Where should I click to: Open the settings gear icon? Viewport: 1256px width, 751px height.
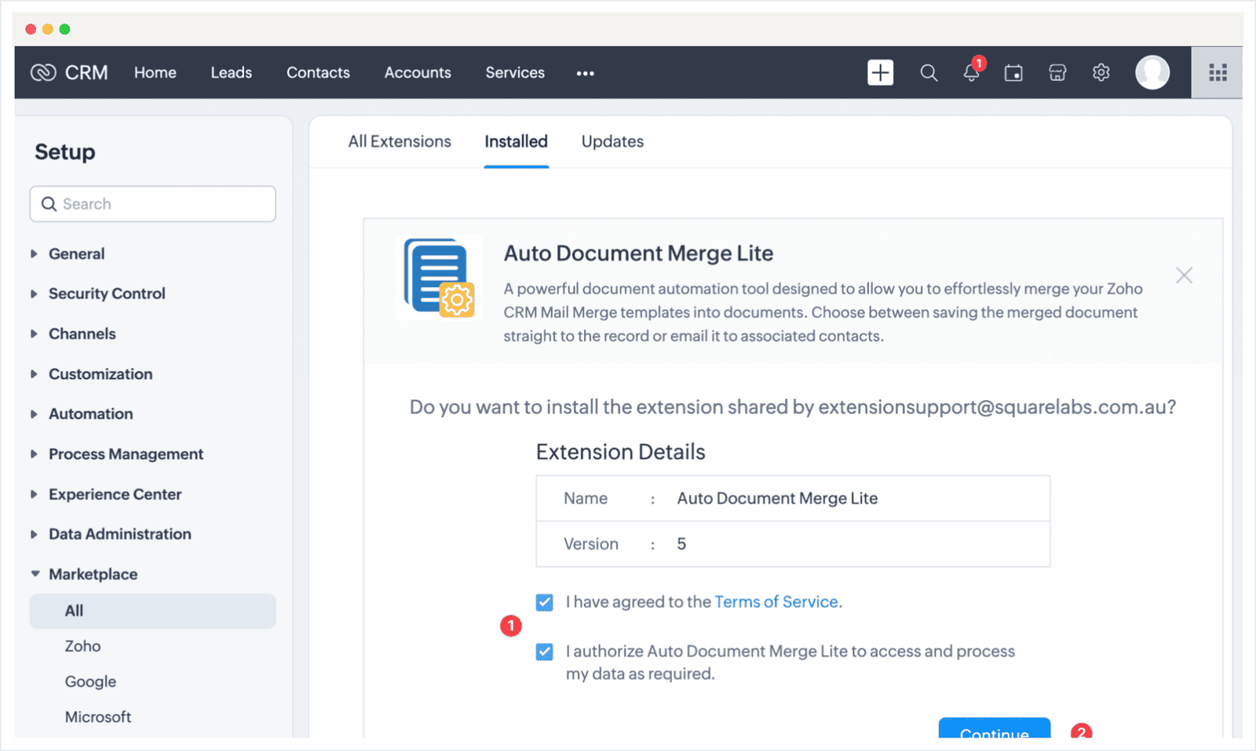(1101, 73)
